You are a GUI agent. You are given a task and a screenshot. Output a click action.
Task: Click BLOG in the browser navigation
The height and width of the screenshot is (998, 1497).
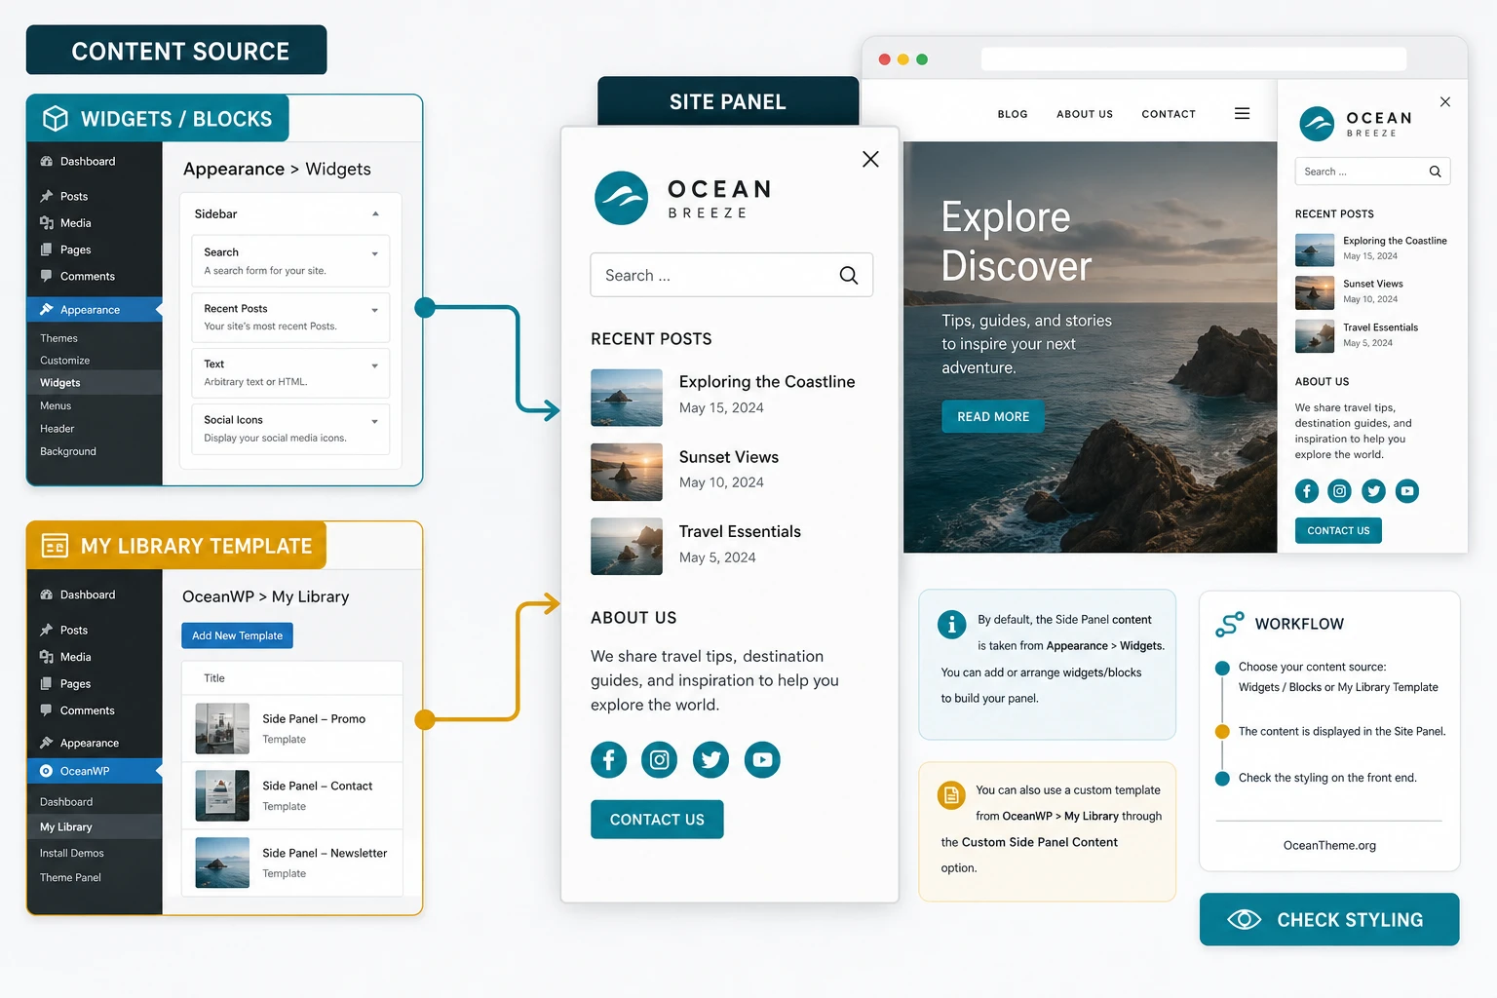point(1013,114)
